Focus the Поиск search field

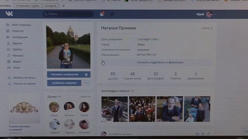coord(68,14)
